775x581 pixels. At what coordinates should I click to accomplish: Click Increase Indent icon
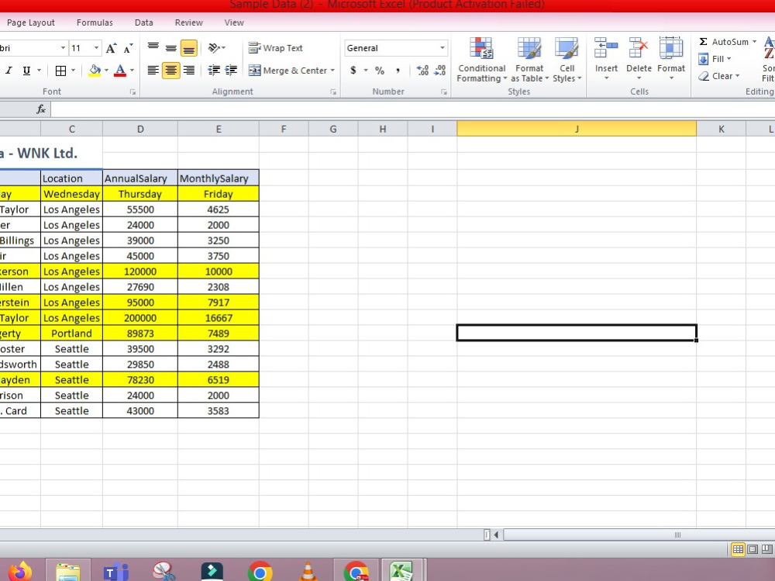231,71
